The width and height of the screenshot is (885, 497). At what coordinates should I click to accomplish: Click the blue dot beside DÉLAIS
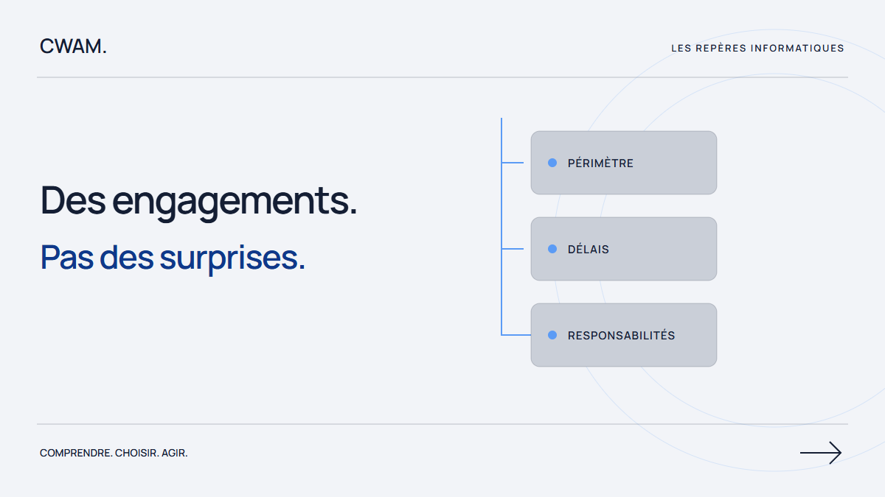[x=552, y=249]
